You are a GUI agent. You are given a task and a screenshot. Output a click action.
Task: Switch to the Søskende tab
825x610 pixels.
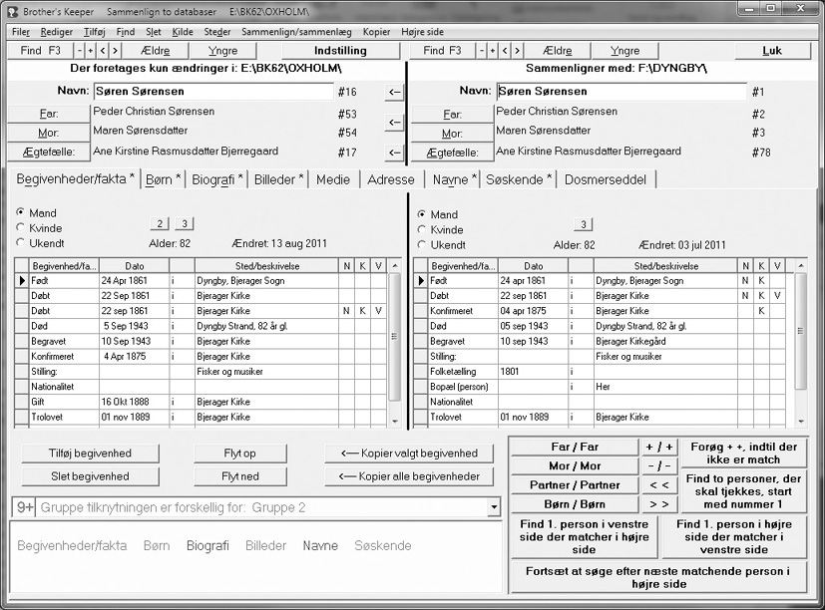coord(518,179)
